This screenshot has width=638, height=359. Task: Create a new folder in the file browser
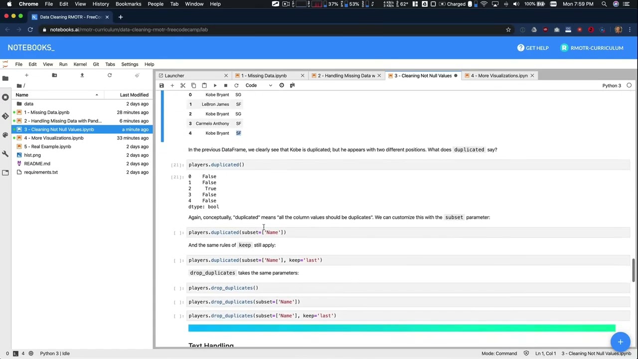tap(54, 75)
